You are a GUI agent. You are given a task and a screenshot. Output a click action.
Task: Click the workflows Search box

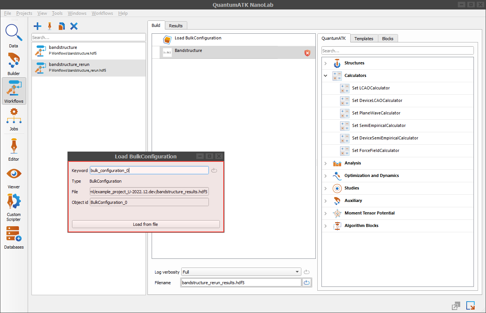pyautogui.click(x=89, y=38)
